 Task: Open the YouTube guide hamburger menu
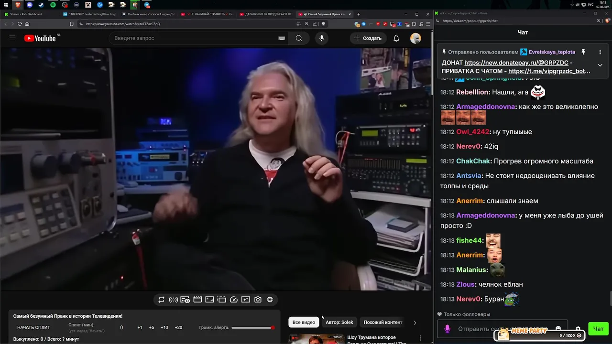(x=12, y=38)
